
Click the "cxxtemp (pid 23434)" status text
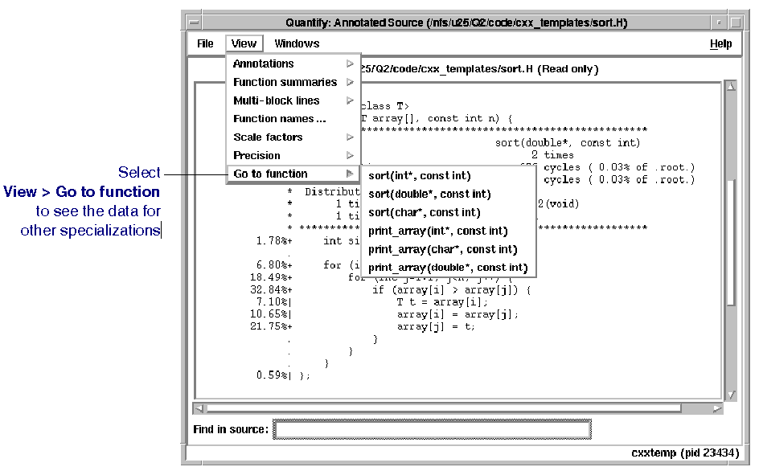point(685,453)
